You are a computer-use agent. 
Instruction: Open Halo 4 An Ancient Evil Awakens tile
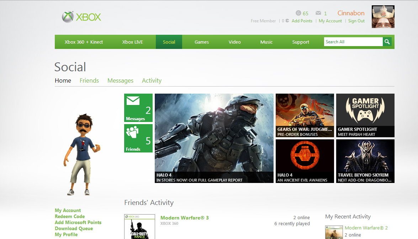point(305,161)
